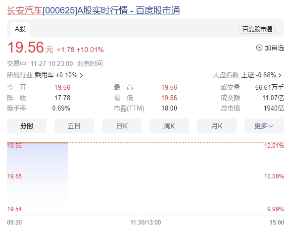The image size is (293, 228).
Task: Switch to the 五日 chart tab
Action: 74,126
